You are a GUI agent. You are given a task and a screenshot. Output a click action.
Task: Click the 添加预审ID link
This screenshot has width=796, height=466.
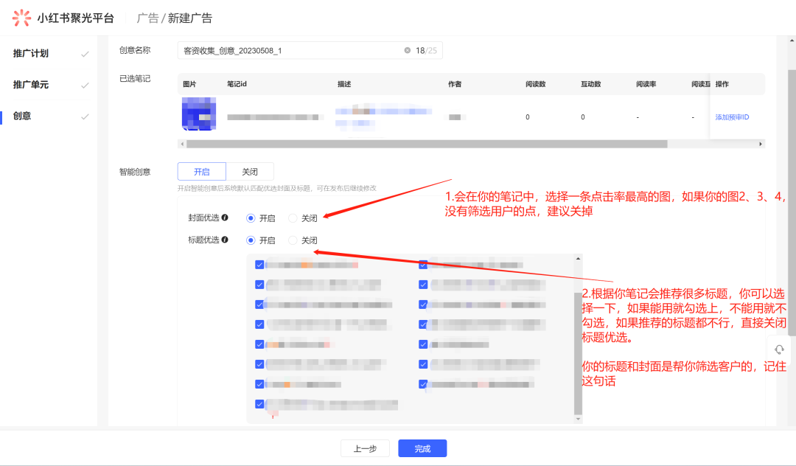point(732,117)
